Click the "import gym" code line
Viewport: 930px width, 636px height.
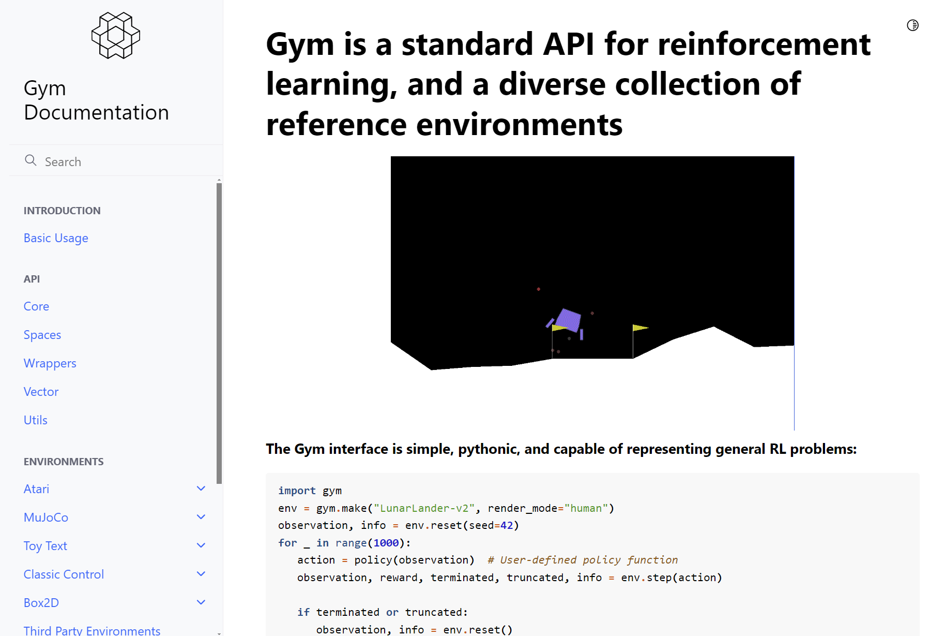310,491
